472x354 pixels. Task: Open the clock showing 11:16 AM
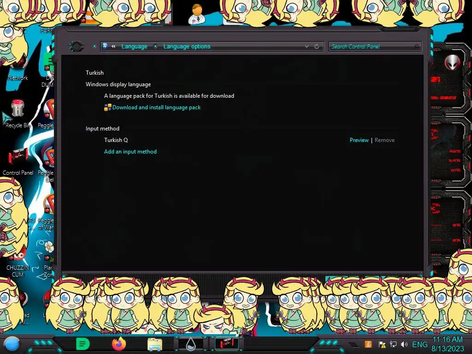pyautogui.click(x=448, y=344)
